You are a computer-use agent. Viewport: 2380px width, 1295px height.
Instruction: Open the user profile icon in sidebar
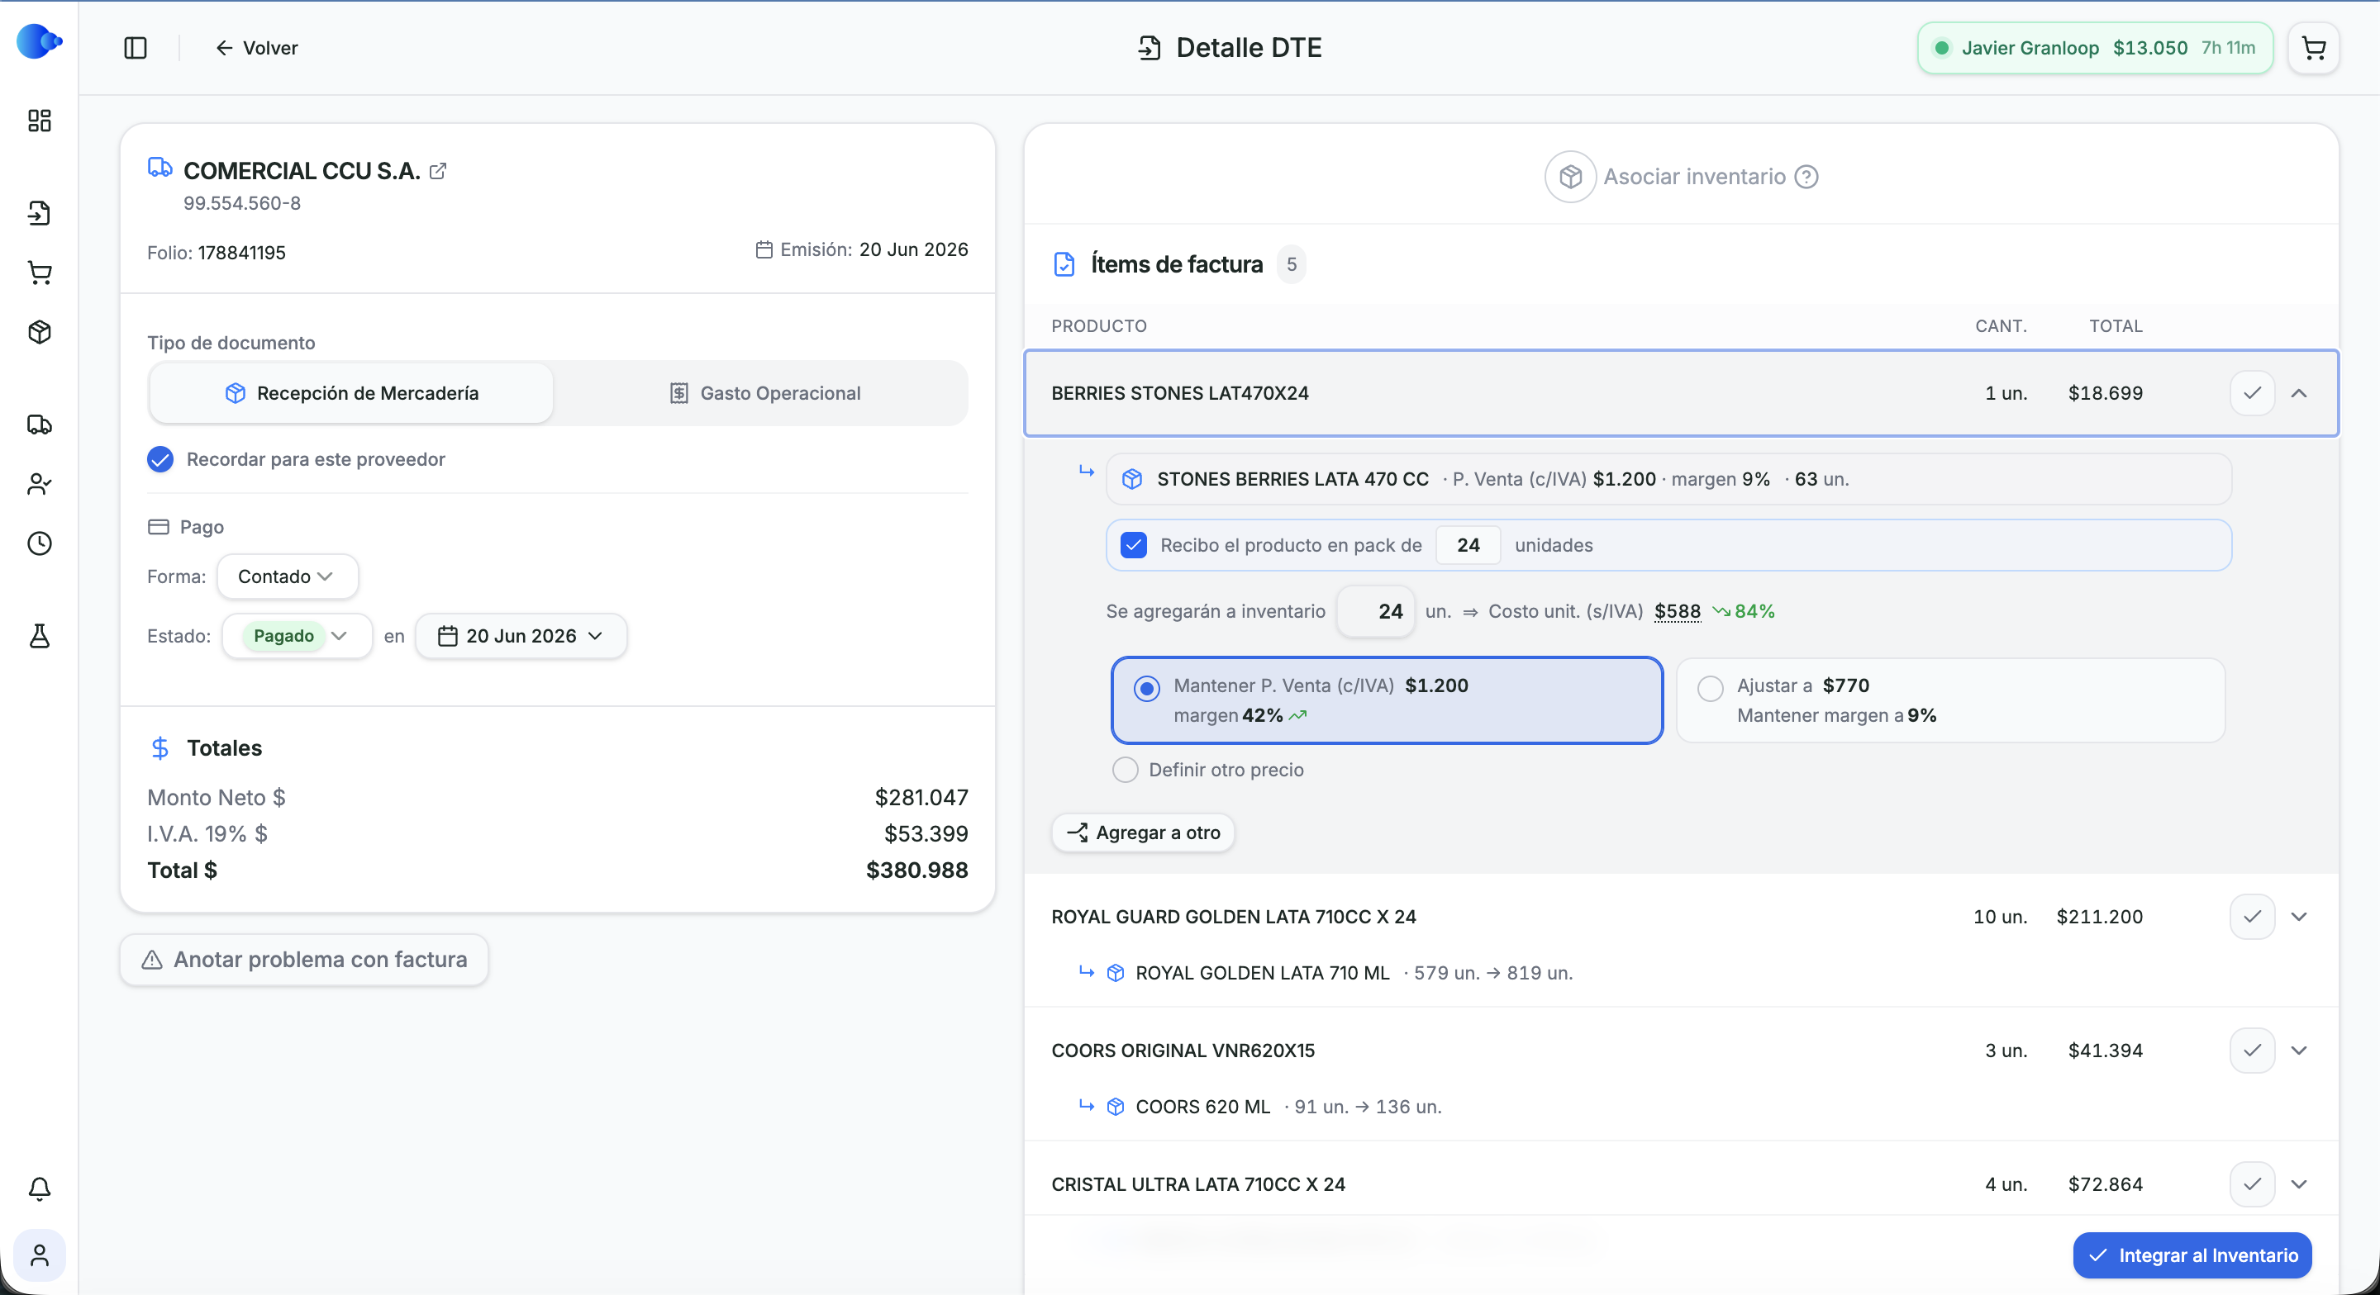pos(40,1255)
